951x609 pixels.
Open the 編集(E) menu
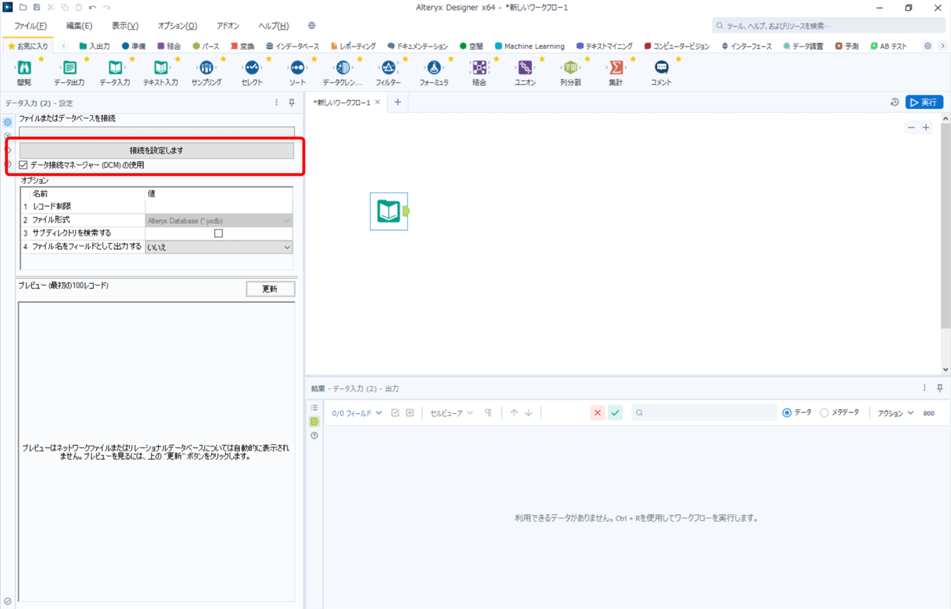pyautogui.click(x=79, y=26)
